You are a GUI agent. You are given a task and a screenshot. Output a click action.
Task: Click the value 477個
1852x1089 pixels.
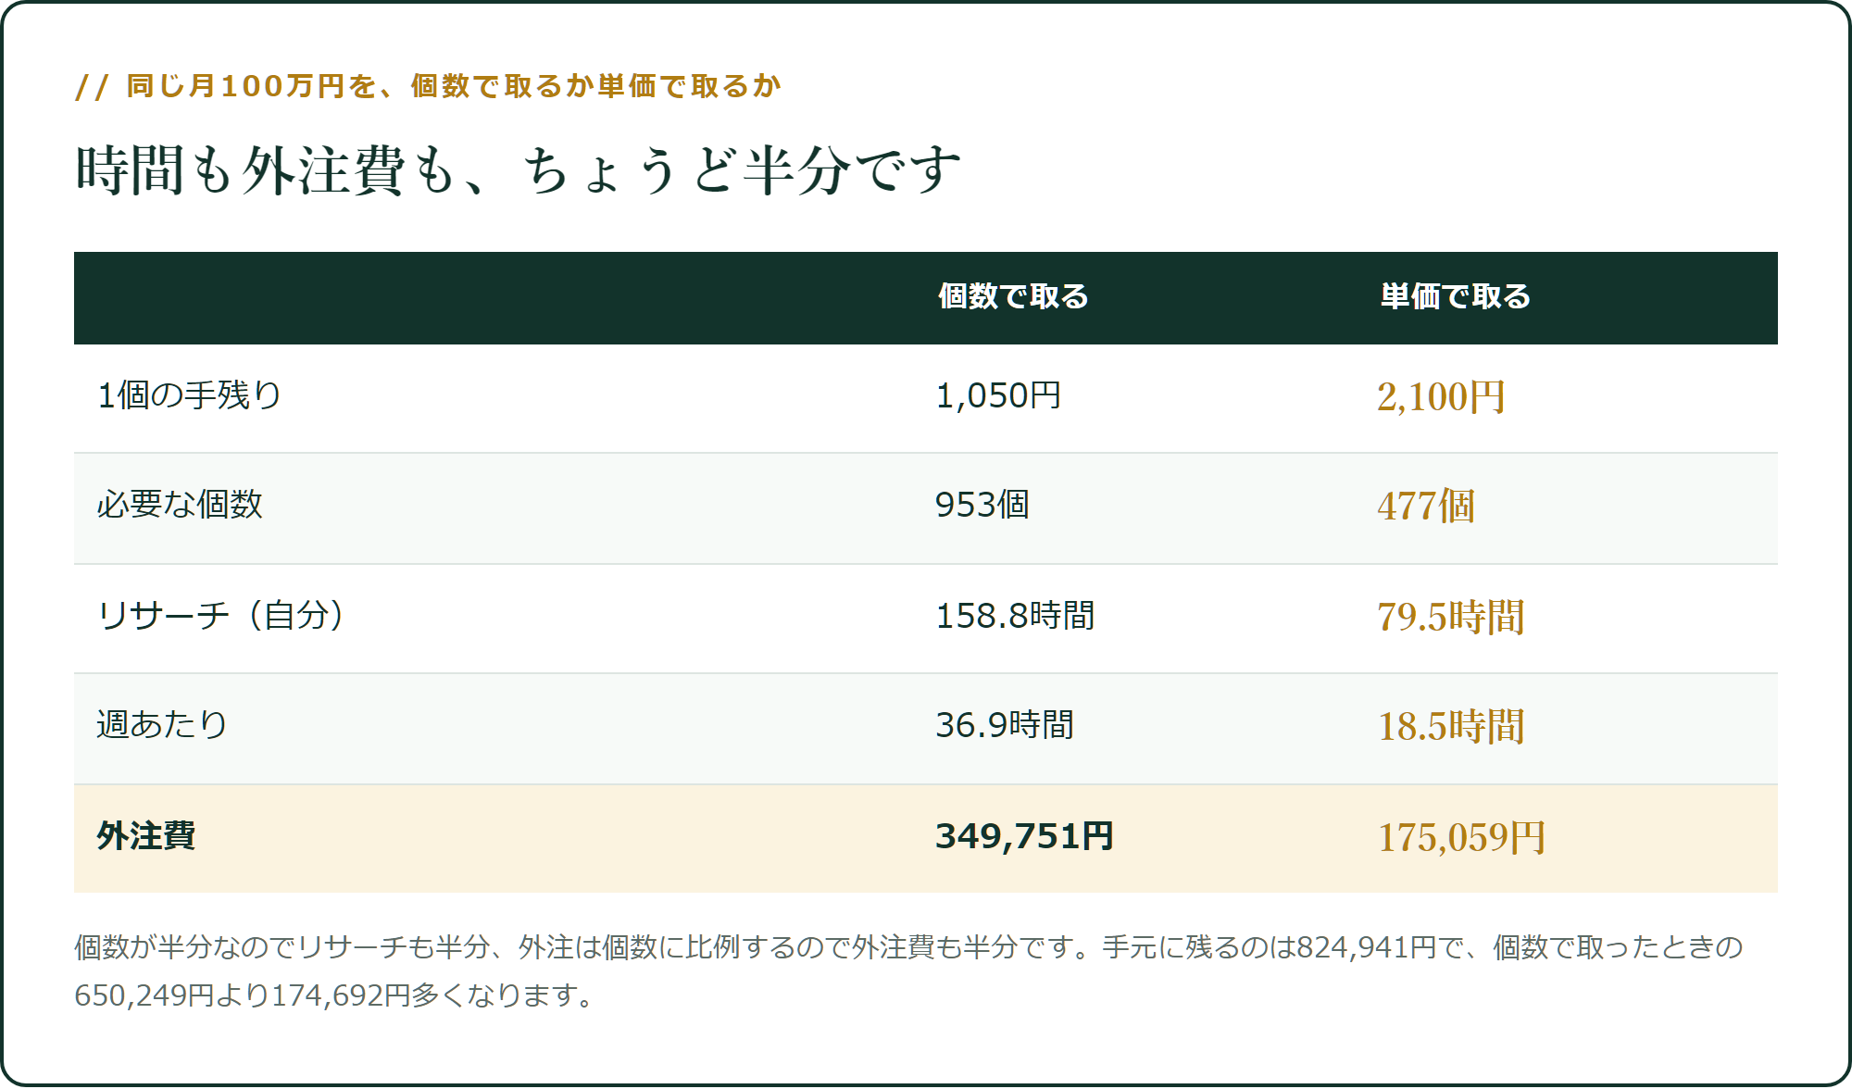coord(1426,507)
